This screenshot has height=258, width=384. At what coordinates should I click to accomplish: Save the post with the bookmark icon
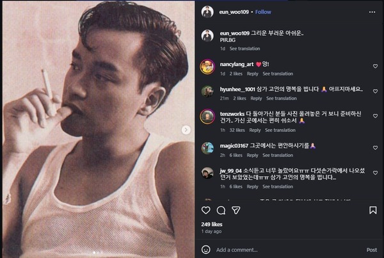pos(374,210)
